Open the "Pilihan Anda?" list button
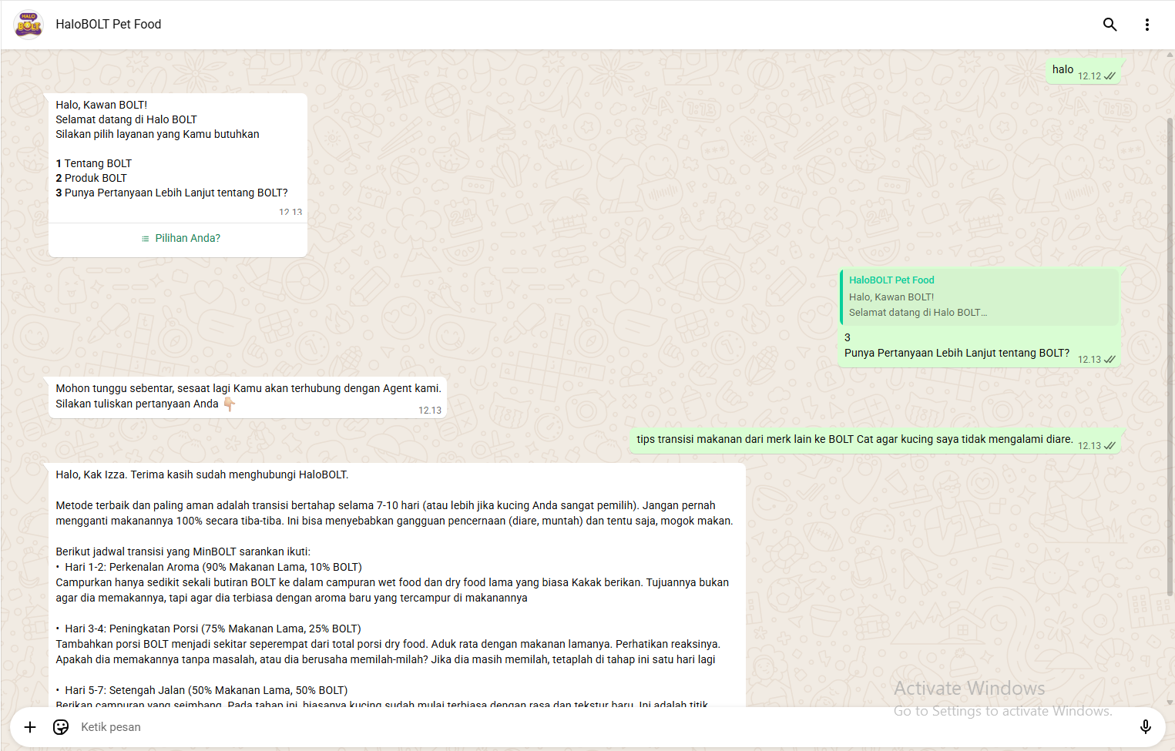This screenshot has width=1175, height=751. pyautogui.click(x=180, y=239)
